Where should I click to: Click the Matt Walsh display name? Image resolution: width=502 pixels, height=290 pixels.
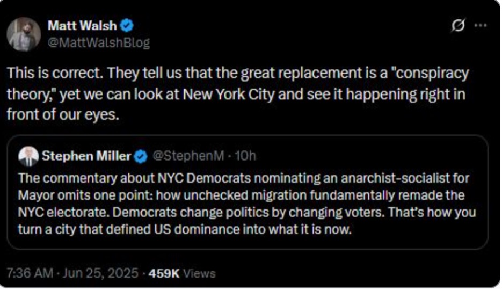pyautogui.click(x=82, y=25)
